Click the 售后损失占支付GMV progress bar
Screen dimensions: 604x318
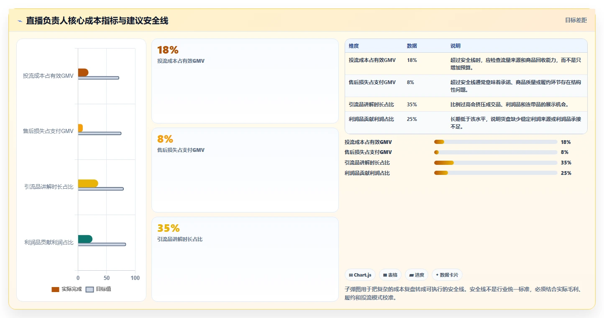click(x=496, y=152)
